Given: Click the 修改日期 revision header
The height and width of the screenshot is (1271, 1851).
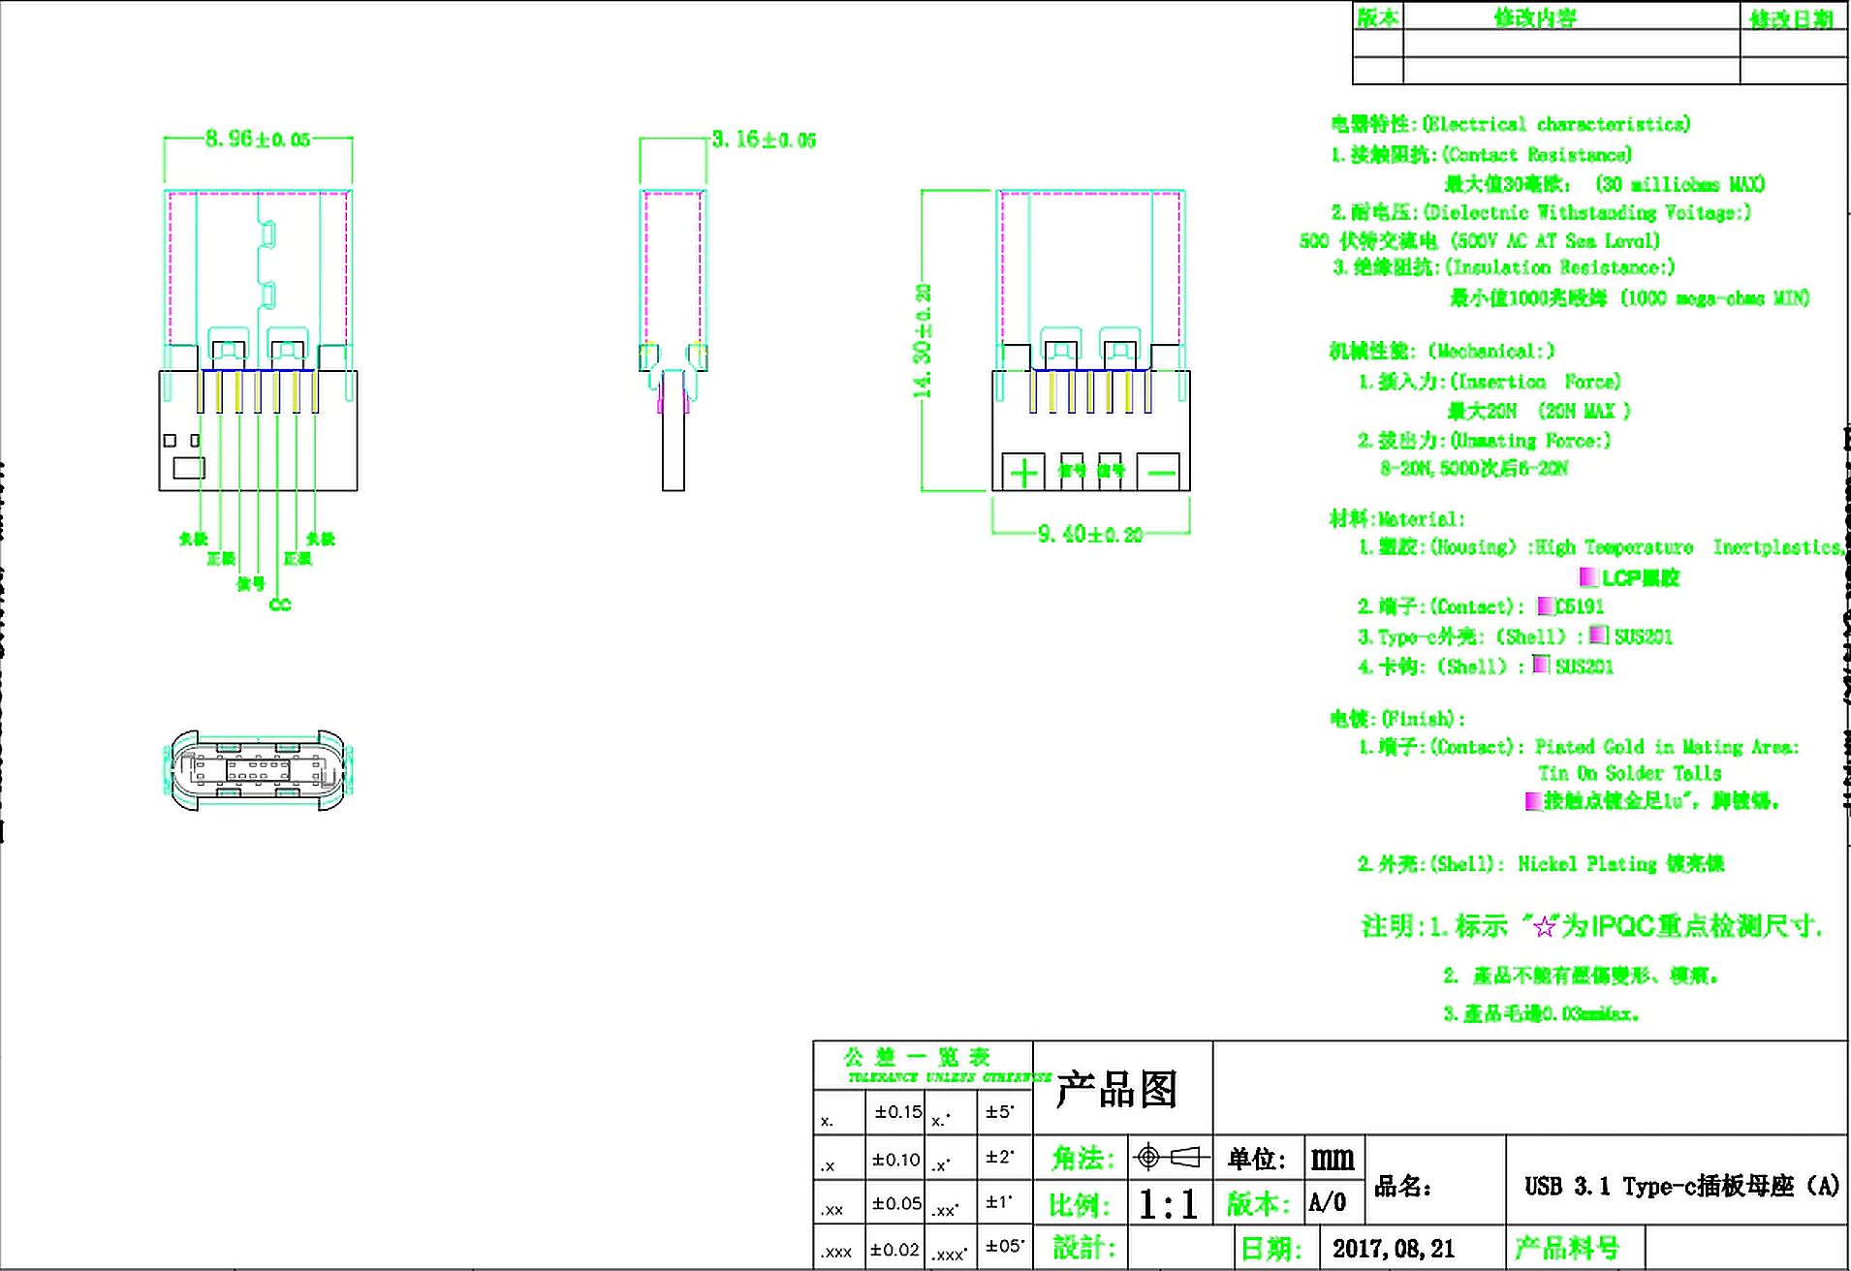Looking at the screenshot, I should click(x=1791, y=18).
